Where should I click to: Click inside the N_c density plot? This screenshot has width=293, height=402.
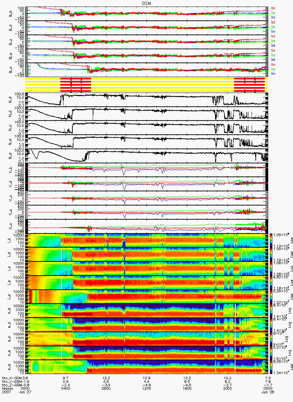[146, 127]
